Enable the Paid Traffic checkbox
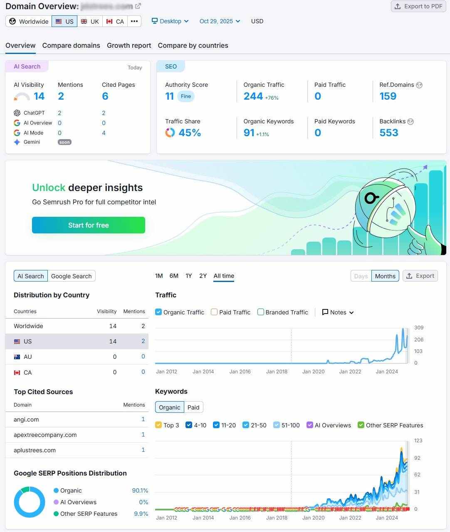Image resolution: width=450 pixels, height=532 pixels. [214, 312]
